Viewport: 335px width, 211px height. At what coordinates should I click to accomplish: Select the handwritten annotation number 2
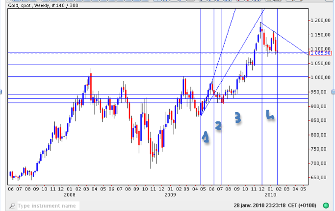click(219, 126)
